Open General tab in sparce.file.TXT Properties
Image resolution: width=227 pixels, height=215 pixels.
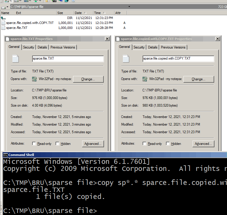(x=14, y=47)
